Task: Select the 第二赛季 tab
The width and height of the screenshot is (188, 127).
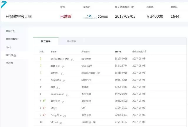Action: tap(46, 42)
